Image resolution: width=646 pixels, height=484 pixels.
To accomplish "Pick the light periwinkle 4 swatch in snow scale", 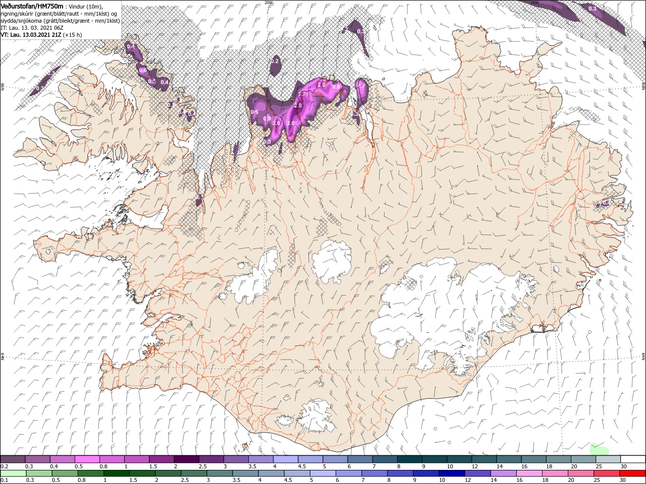I will pyautogui.click(x=285, y=459).
